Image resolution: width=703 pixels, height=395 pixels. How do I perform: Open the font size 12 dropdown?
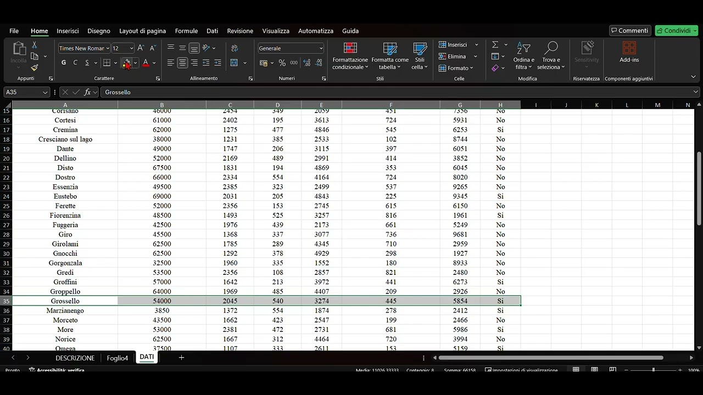coord(131,48)
